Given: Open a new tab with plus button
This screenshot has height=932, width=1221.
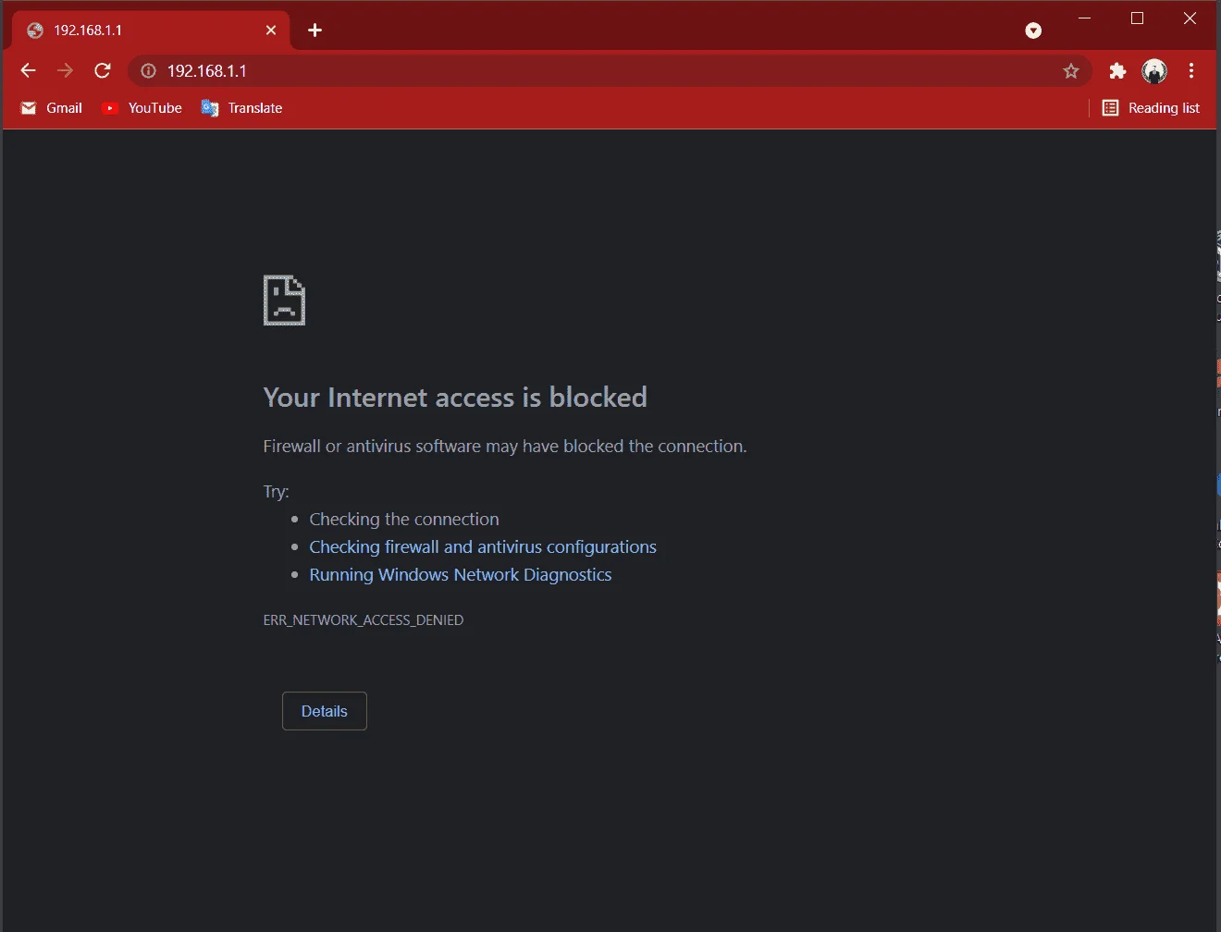Looking at the screenshot, I should pos(314,31).
